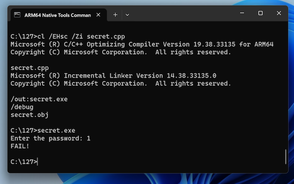Click the standalone secret.cpp output line

pos(28,68)
